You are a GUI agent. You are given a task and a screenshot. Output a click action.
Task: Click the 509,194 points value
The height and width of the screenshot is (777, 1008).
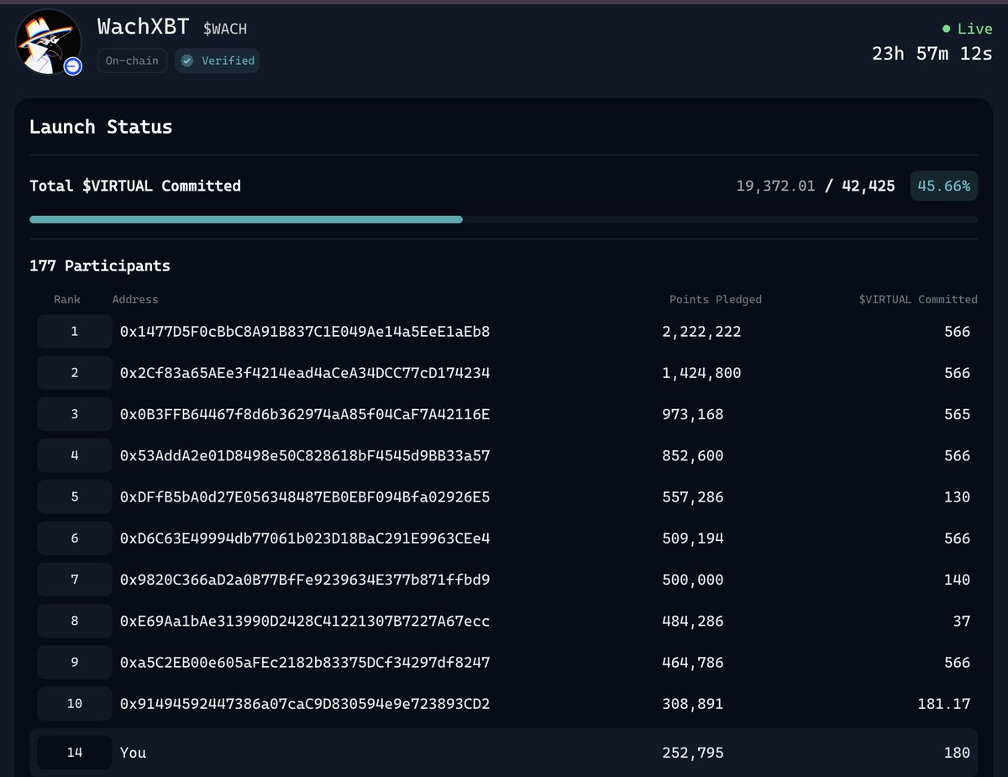pyautogui.click(x=692, y=538)
